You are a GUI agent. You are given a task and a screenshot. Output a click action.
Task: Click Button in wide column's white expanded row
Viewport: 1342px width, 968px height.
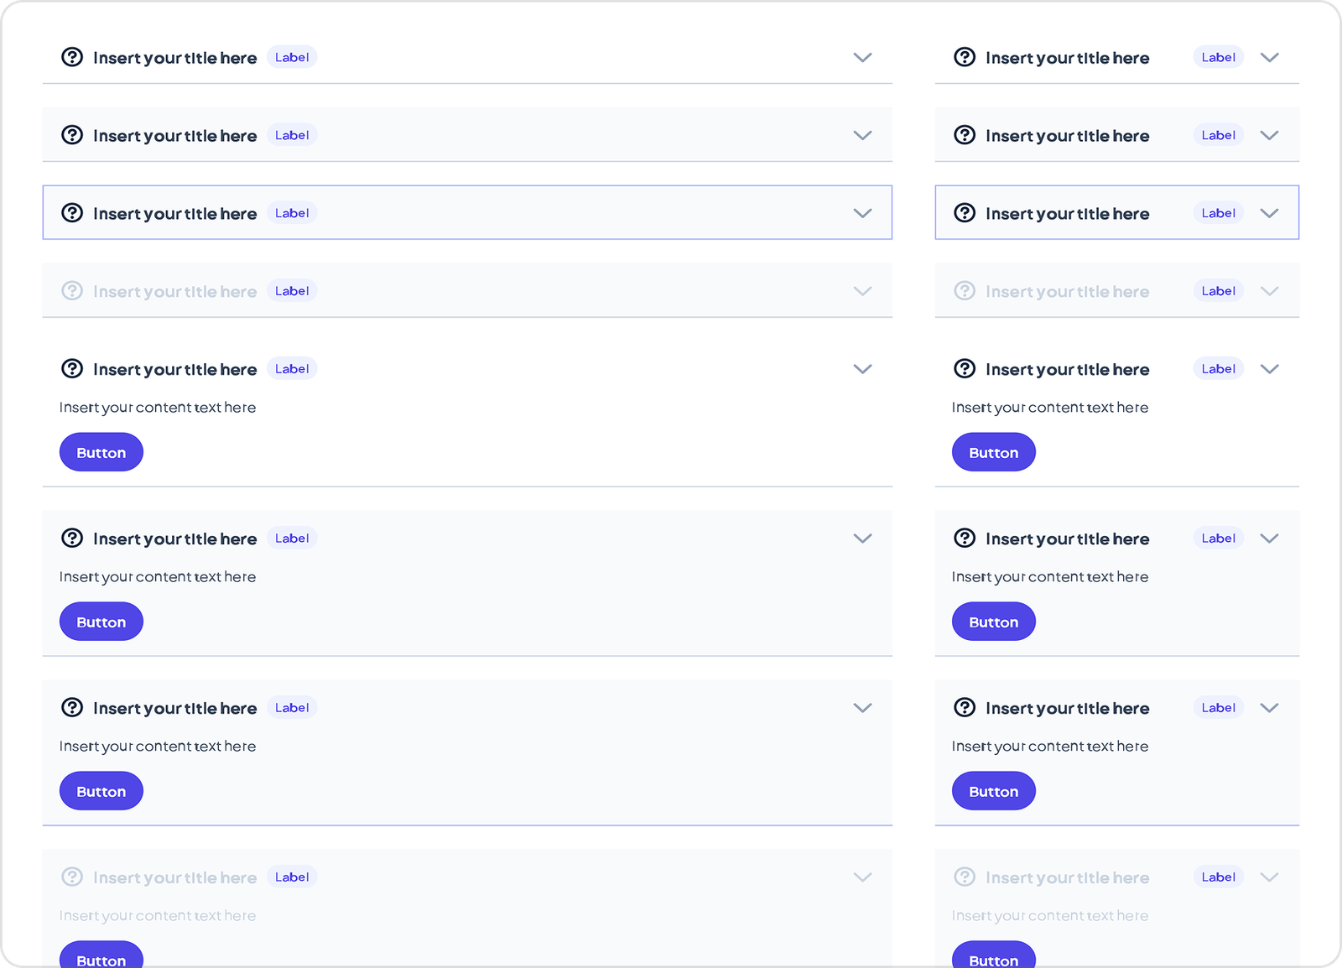[x=101, y=452]
